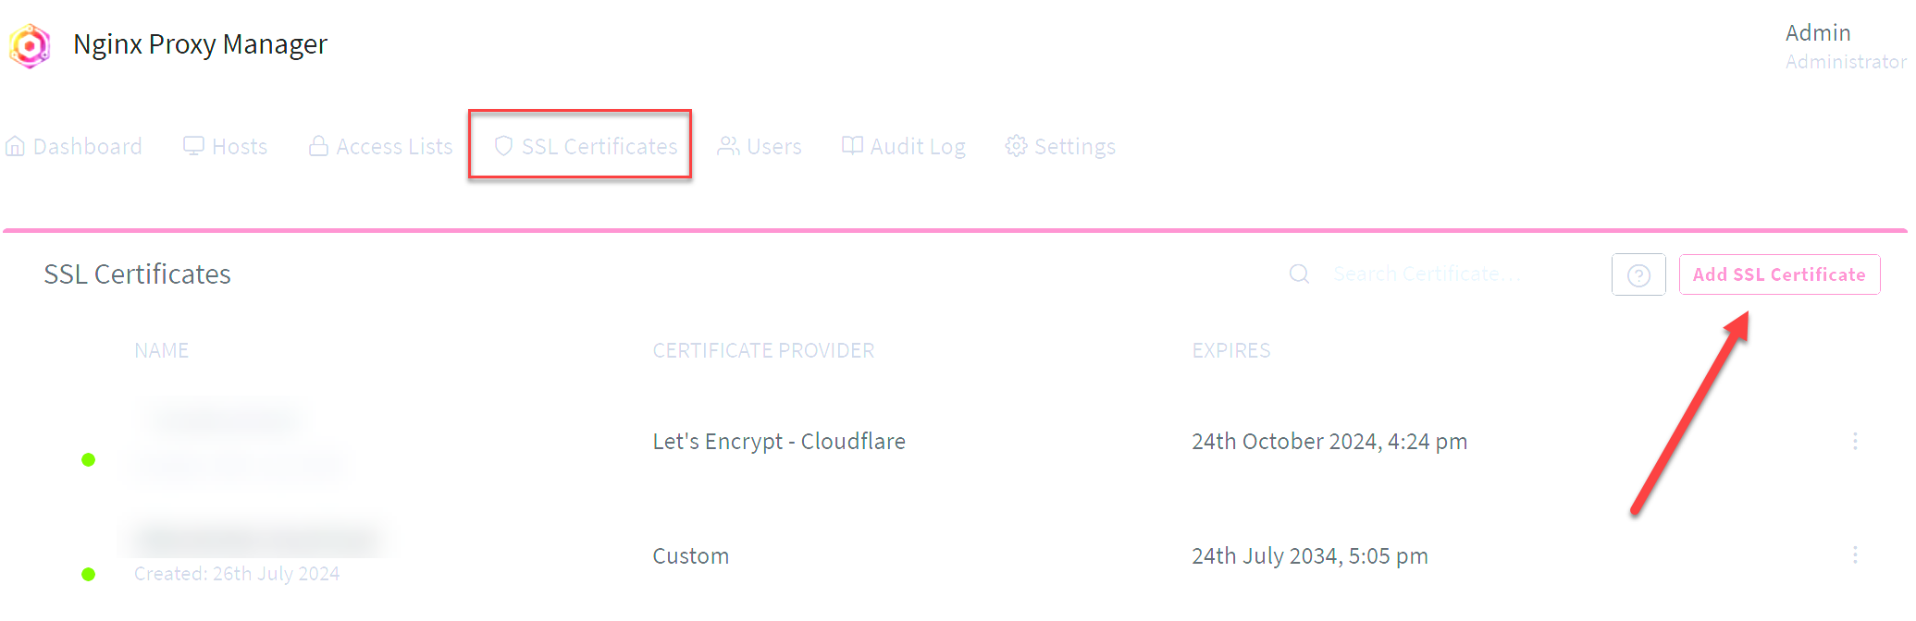The image size is (1916, 621).
Task: Open the Dashboard tab
Action: [74, 147]
